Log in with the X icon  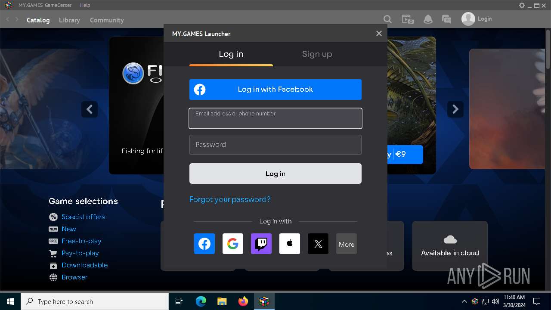pyautogui.click(x=318, y=244)
